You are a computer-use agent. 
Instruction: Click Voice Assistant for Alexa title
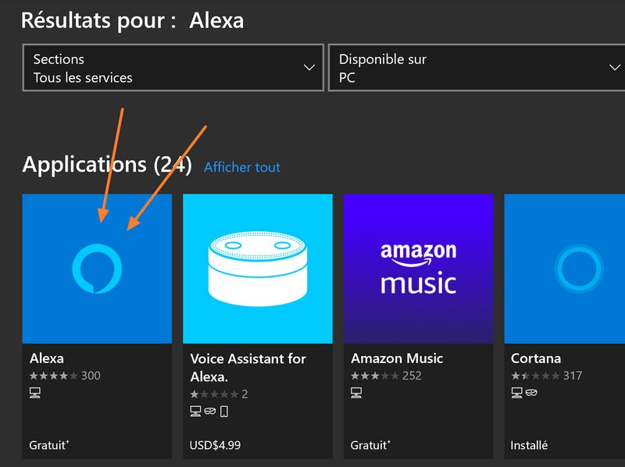point(248,367)
